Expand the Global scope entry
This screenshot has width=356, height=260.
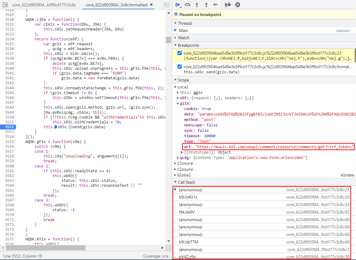184,175
